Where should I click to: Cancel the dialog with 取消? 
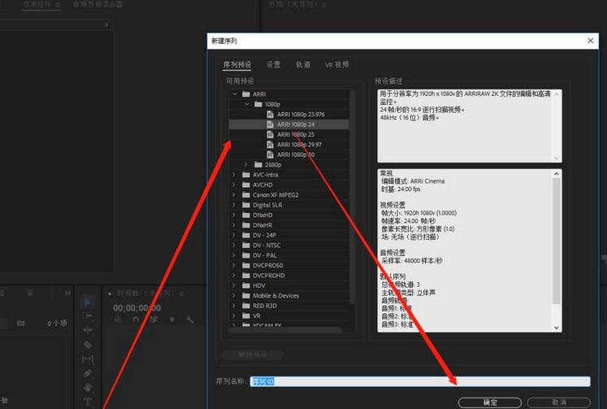tap(558, 402)
